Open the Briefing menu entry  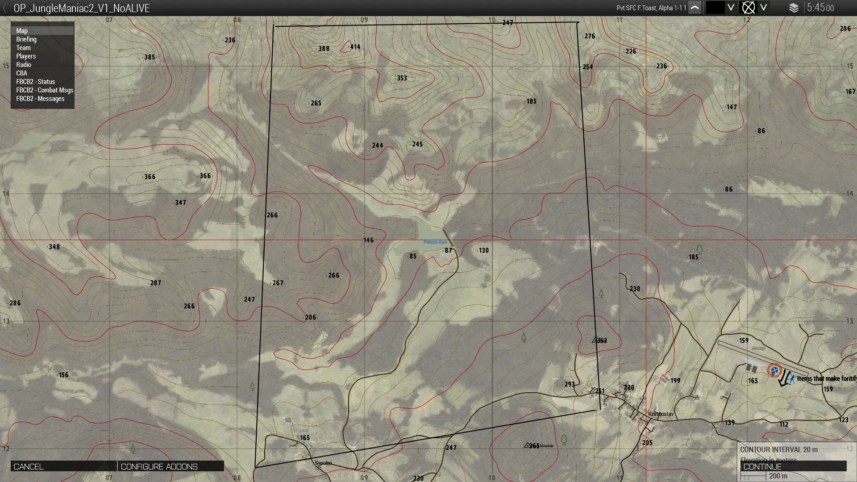pos(26,39)
